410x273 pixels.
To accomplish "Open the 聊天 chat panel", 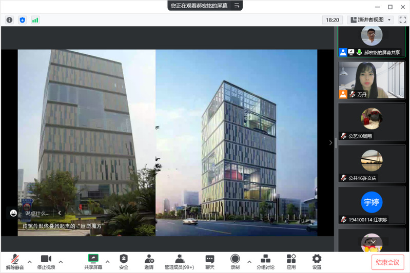I will tap(209, 262).
